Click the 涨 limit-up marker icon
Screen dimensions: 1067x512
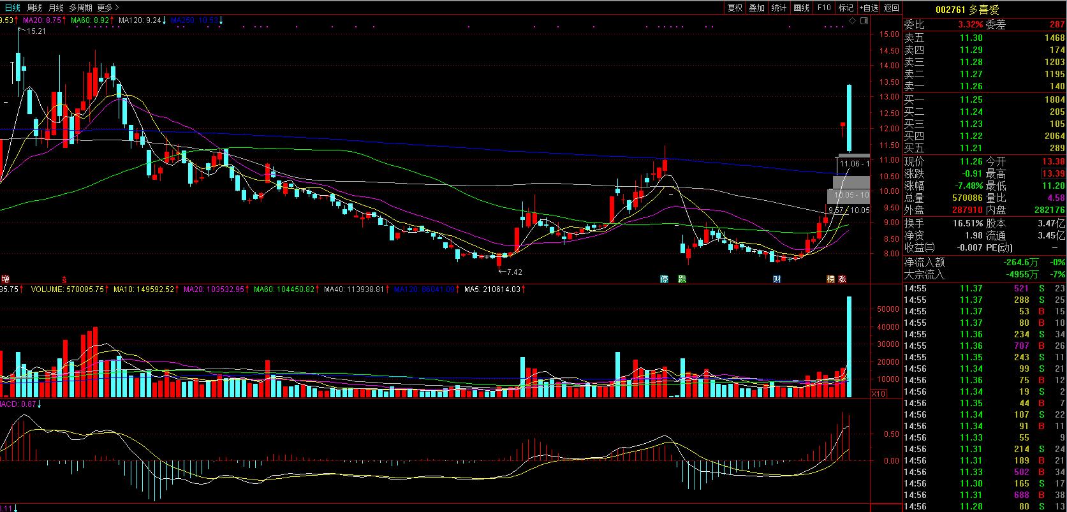click(x=842, y=279)
